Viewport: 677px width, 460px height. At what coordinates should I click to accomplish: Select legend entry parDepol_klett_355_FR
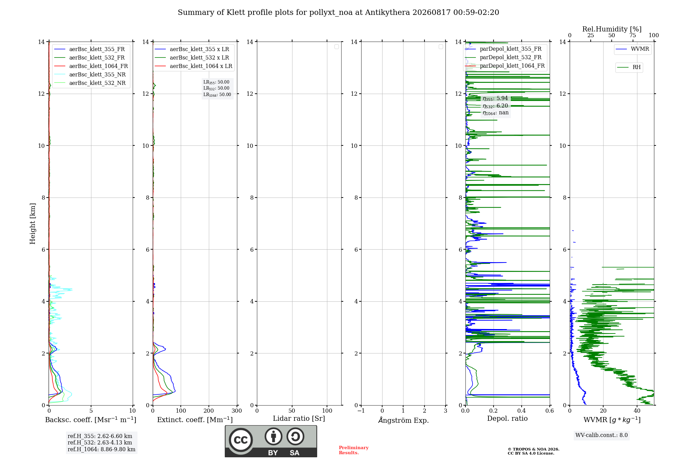504,49
